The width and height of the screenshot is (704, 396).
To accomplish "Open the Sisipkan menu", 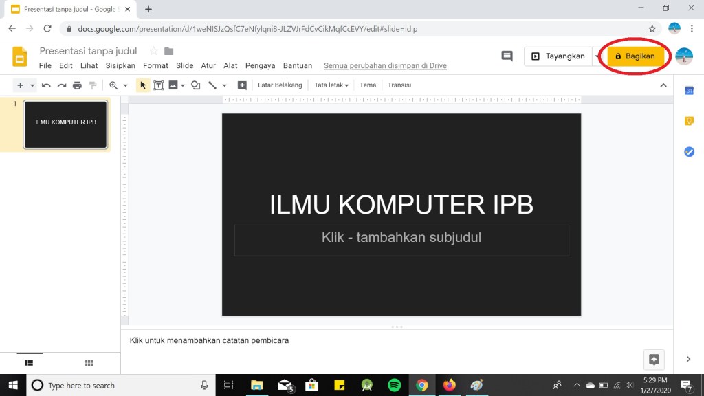I will [x=120, y=66].
